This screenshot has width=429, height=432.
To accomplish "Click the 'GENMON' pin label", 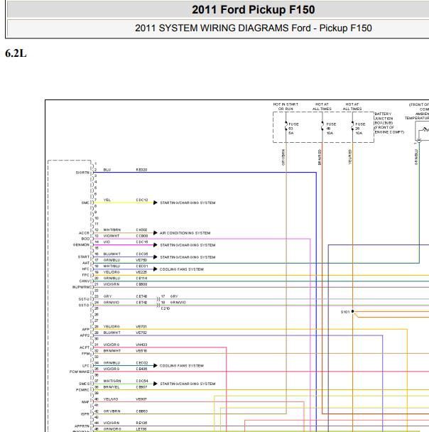I will [81, 245].
